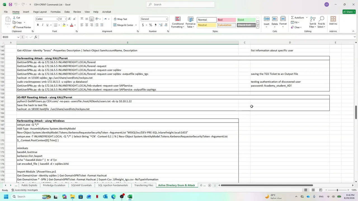
Task: Toggle bold formatting
Action: click(38, 25)
